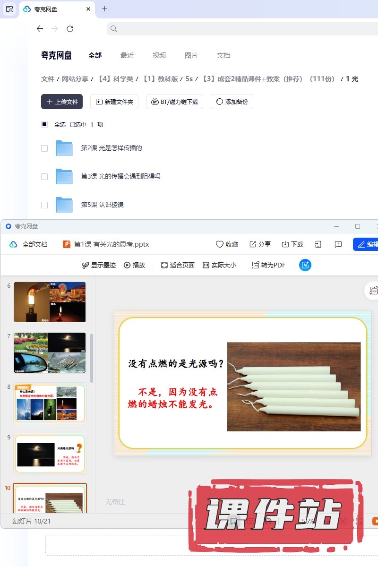Open the 文档 category tab
The image size is (378, 567).
coord(223,55)
